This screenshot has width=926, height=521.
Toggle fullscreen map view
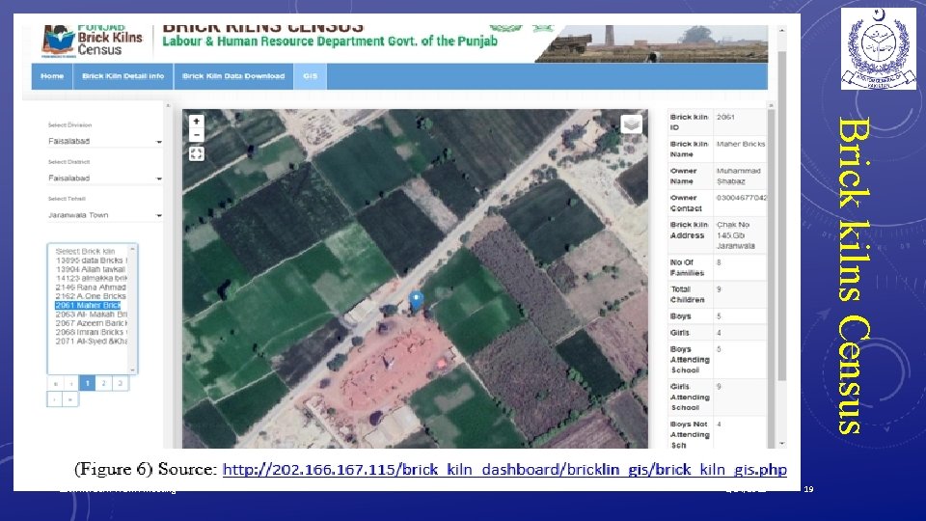pyautogui.click(x=196, y=154)
